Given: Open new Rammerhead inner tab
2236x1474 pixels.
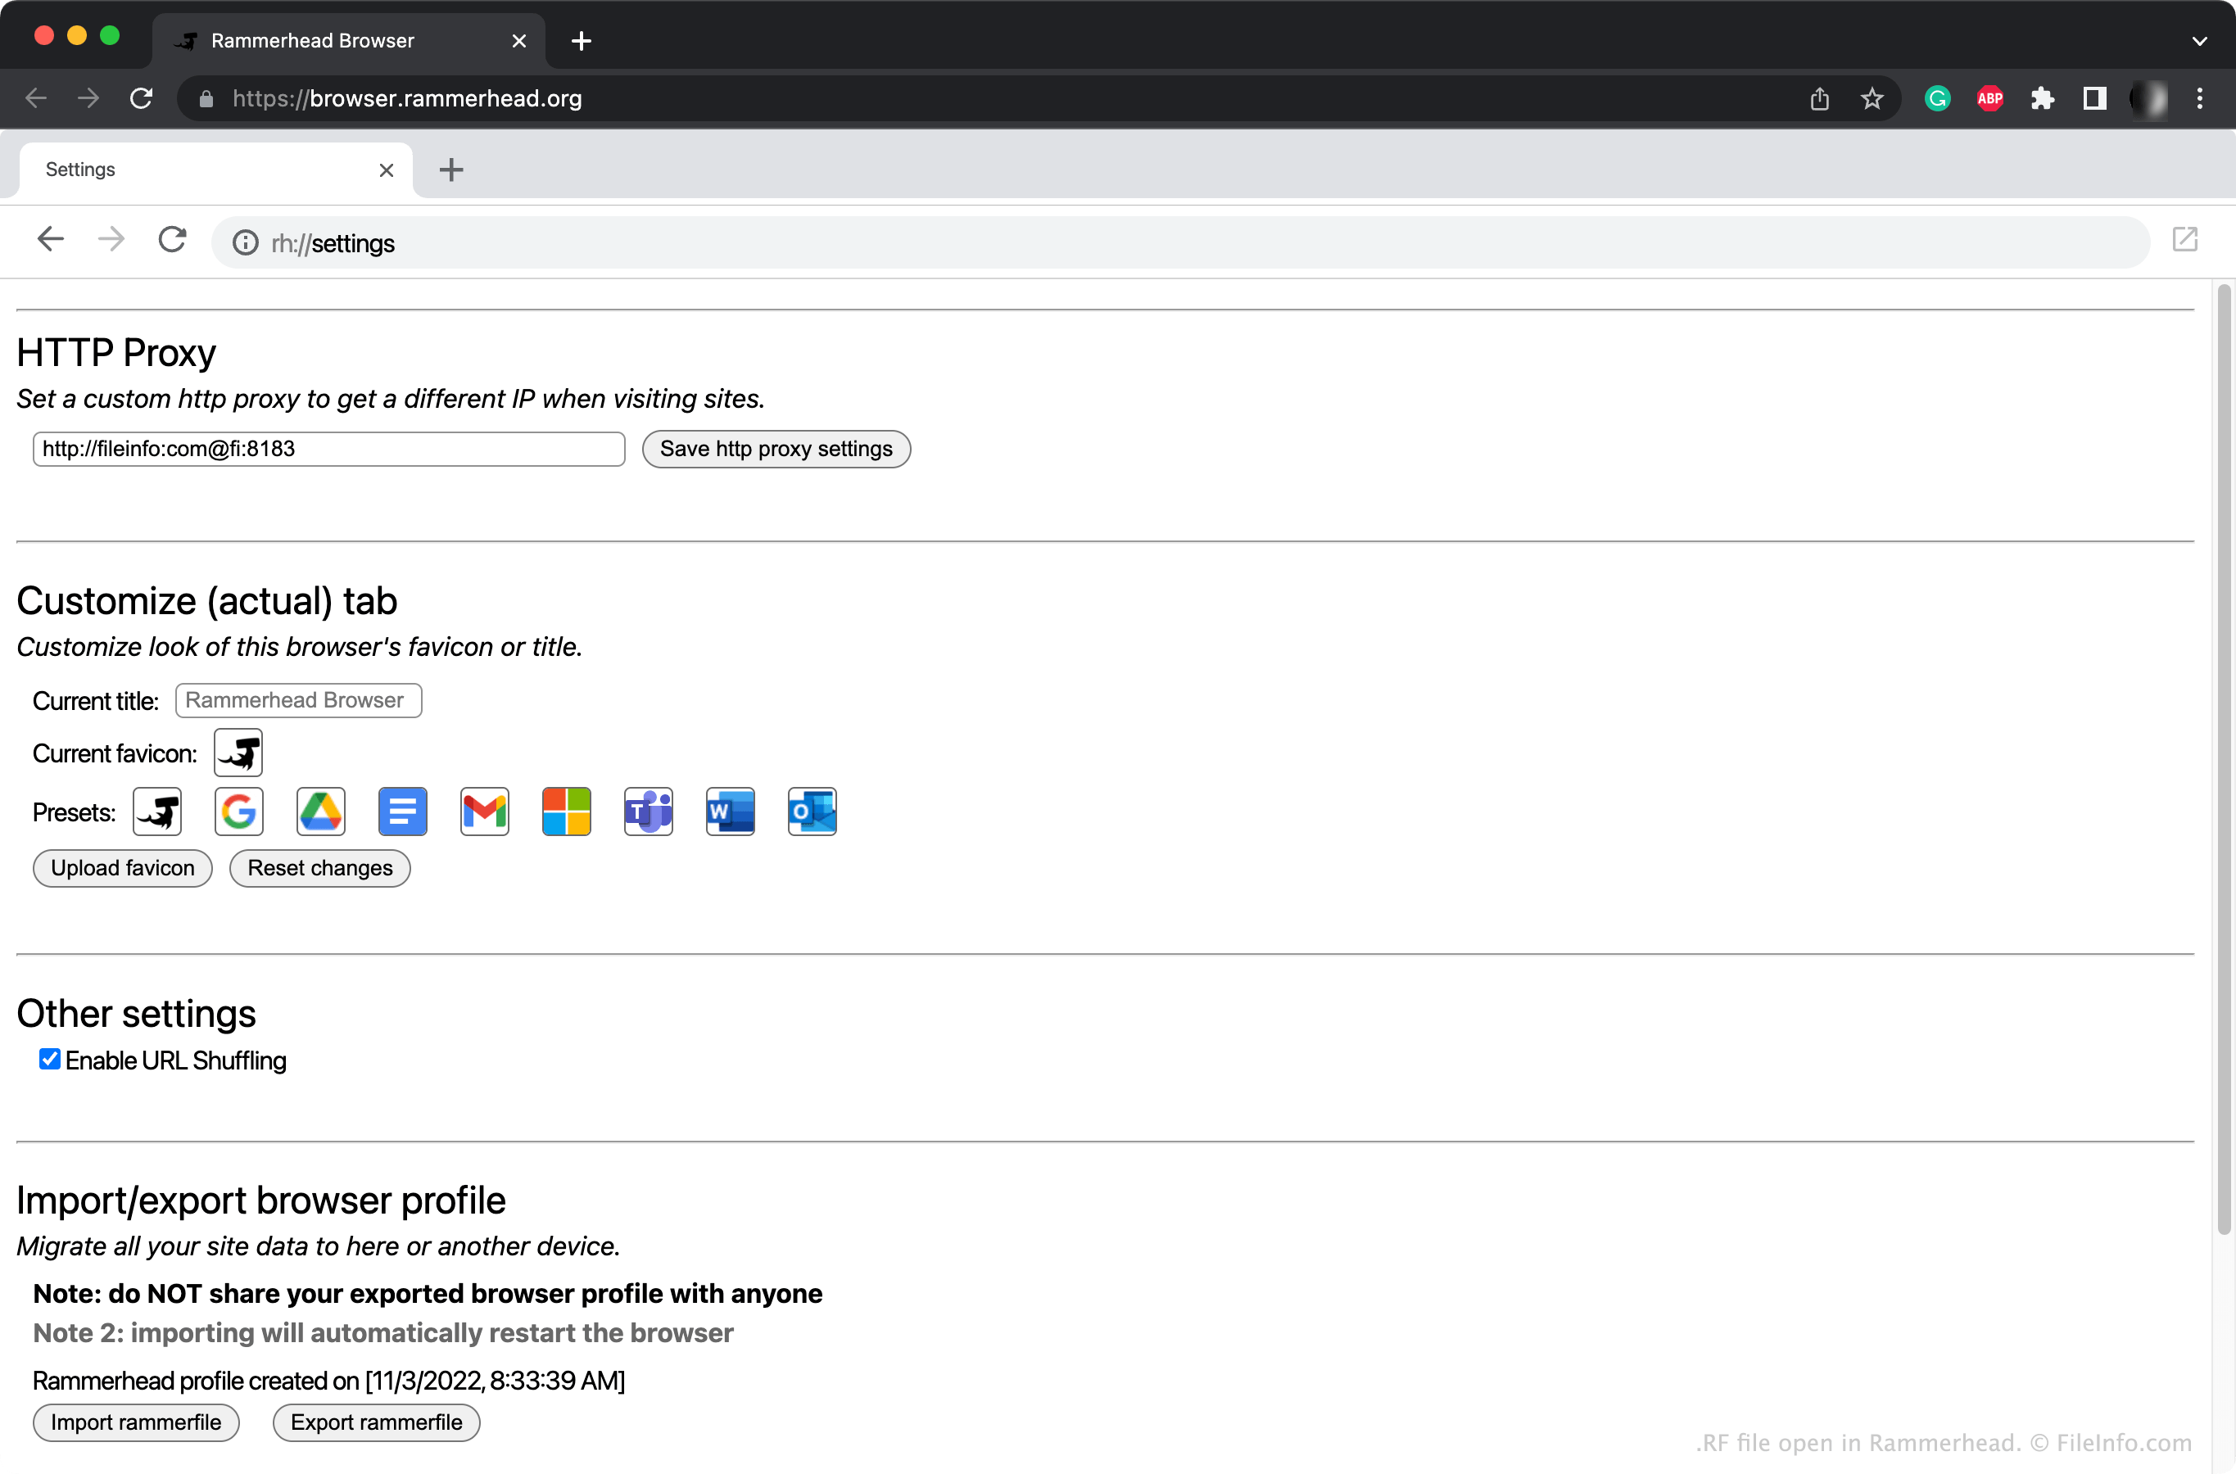Looking at the screenshot, I should (x=451, y=170).
